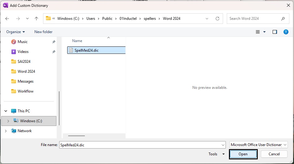Click the File name input field
Viewport: 294px width, 164px height.
pos(139,145)
